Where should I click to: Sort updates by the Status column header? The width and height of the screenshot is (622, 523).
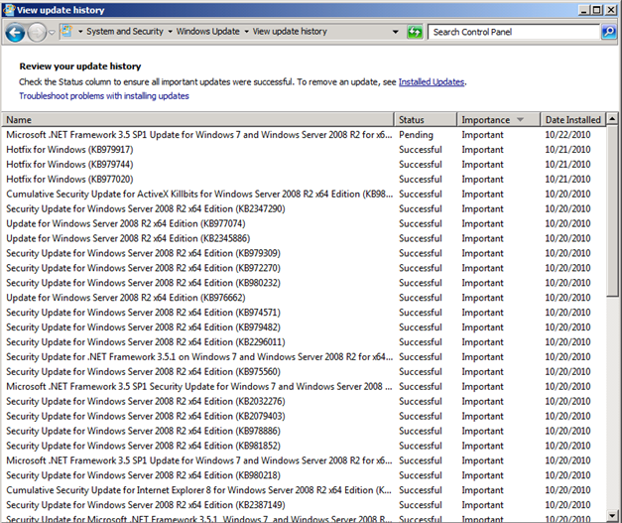(425, 120)
